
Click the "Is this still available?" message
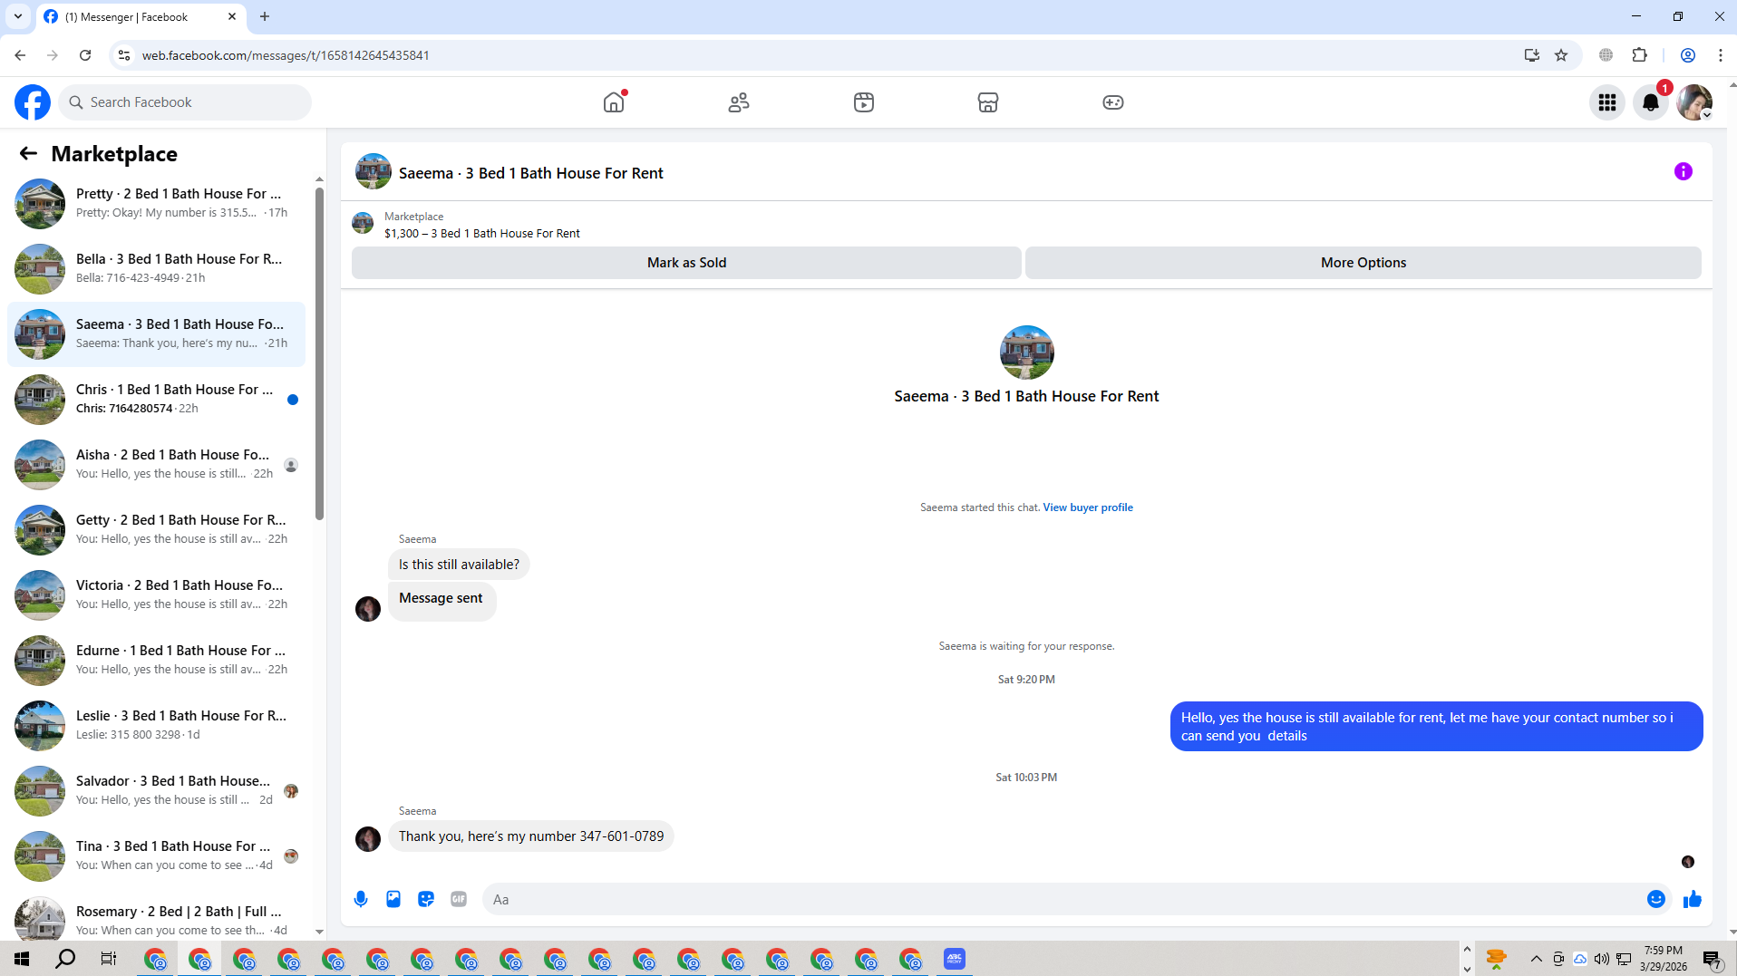coord(459,565)
